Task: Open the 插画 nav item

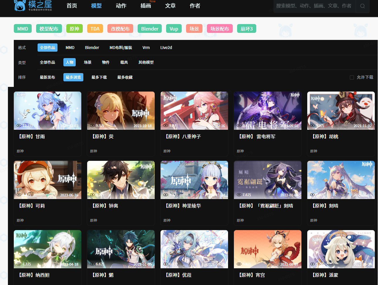Action: coord(146,6)
